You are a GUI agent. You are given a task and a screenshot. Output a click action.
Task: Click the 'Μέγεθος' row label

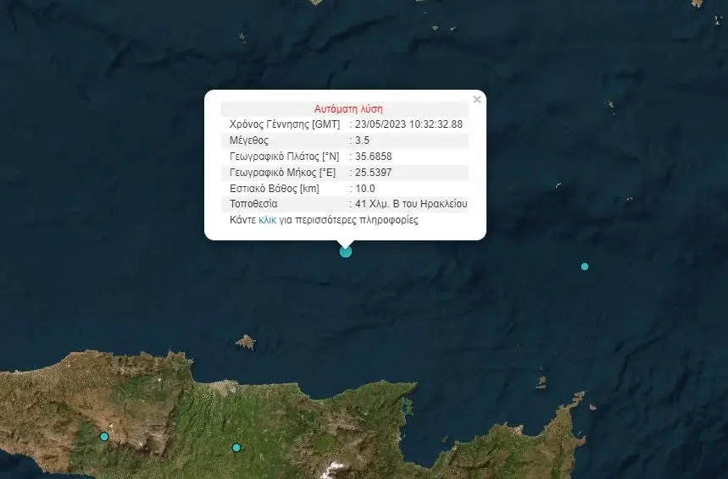(x=248, y=140)
